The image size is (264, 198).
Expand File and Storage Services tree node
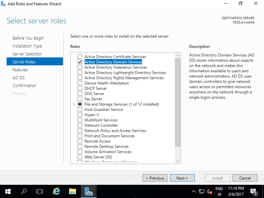(74, 104)
